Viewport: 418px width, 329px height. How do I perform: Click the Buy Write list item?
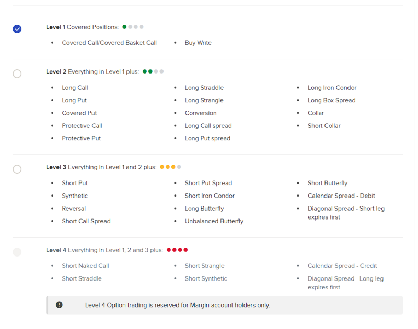point(198,43)
